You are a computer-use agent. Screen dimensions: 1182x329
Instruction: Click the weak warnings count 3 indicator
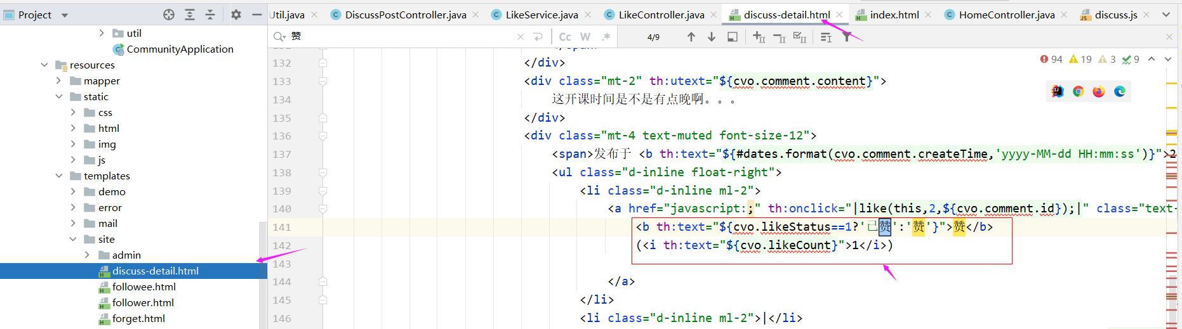[x=1107, y=59]
